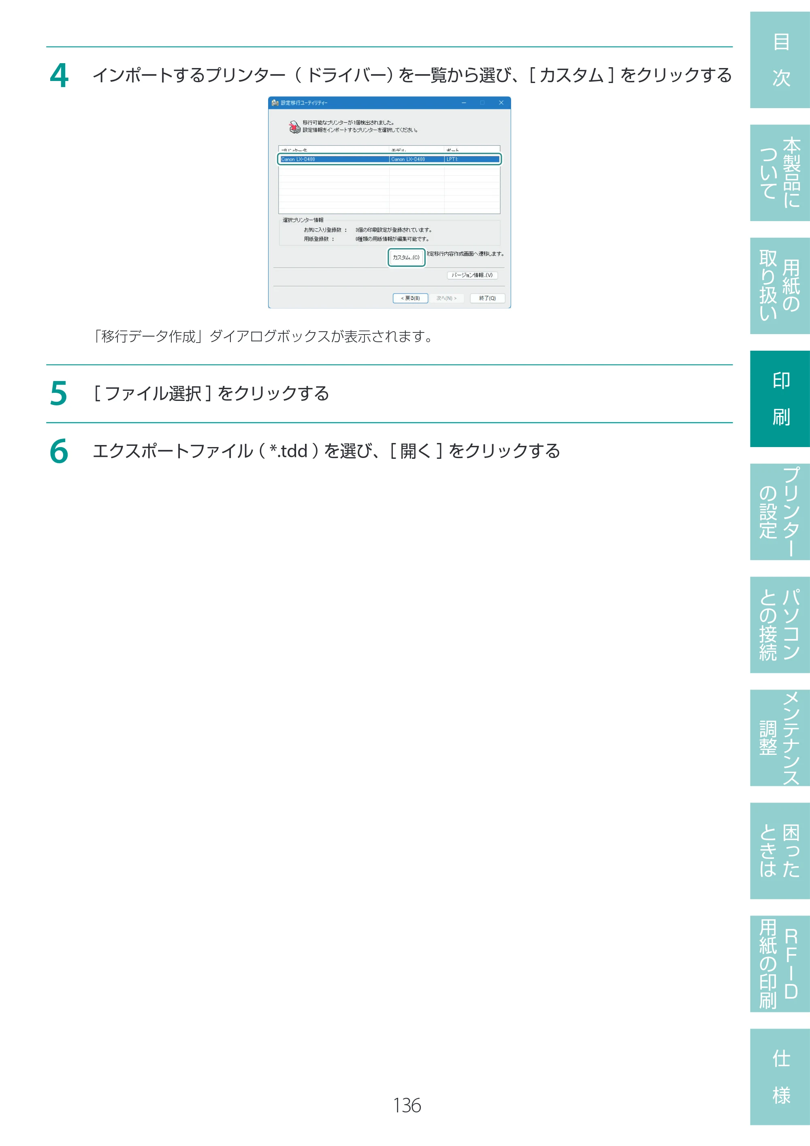
Task: Click the page number 136
Action: [407, 1106]
